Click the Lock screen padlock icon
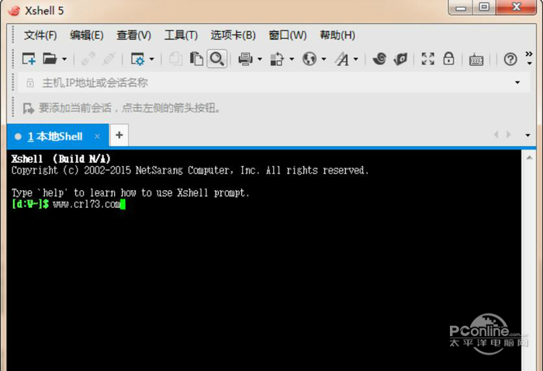This screenshot has width=543, height=371. [x=449, y=59]
